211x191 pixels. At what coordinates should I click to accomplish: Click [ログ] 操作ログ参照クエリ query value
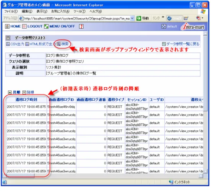point(65,62)
